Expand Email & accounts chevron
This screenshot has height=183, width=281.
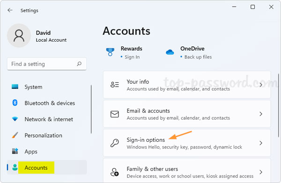[261, 114]
